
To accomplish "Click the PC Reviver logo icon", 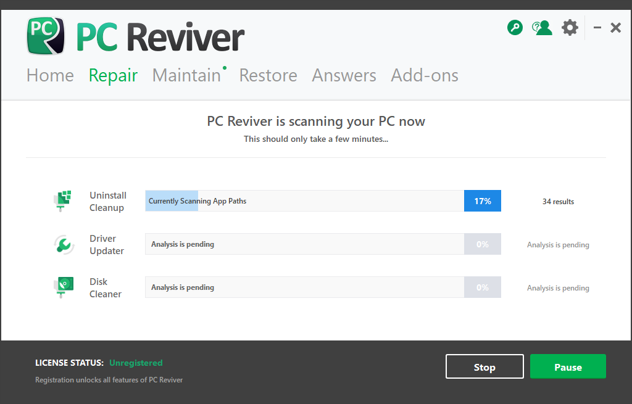I will tap(46, 35).
